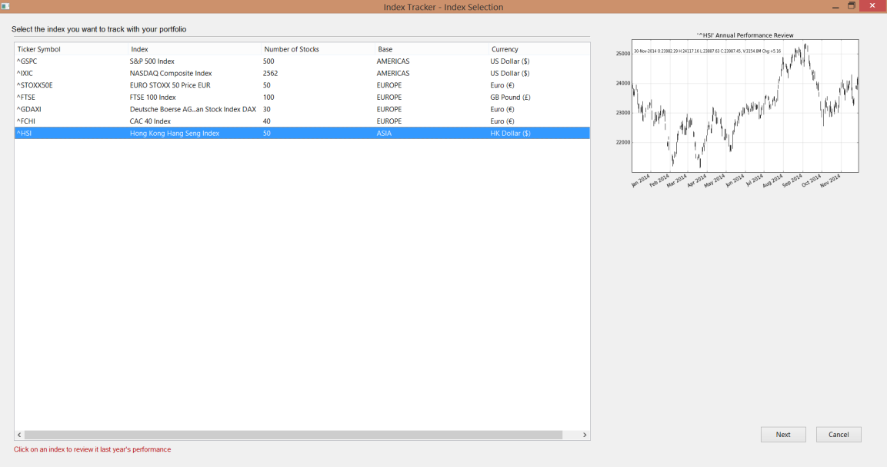
Task: Sort by the Ticker Symbol column header
Action: 72,49
